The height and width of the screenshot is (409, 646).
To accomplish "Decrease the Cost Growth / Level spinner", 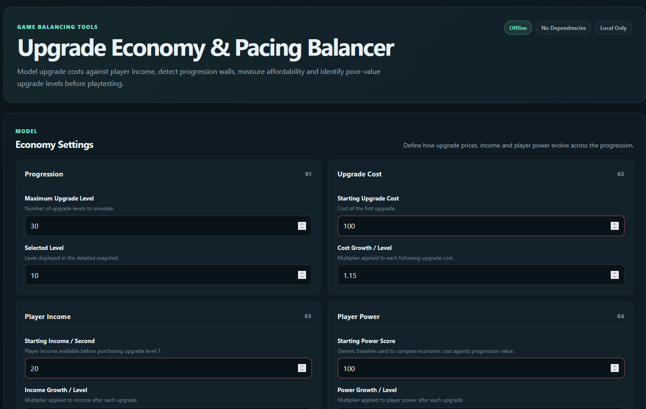I will coord(615,278).
